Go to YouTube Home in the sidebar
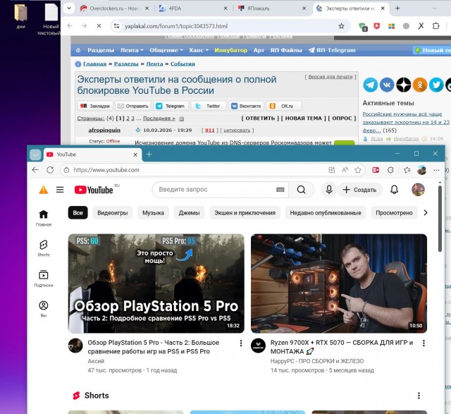Viewport: 451px width, 414px height. [x=44, y=218]
